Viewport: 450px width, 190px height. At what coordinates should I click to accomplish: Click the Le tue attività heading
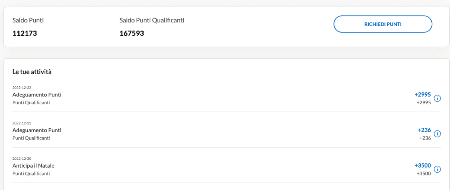tap(32, 72)
